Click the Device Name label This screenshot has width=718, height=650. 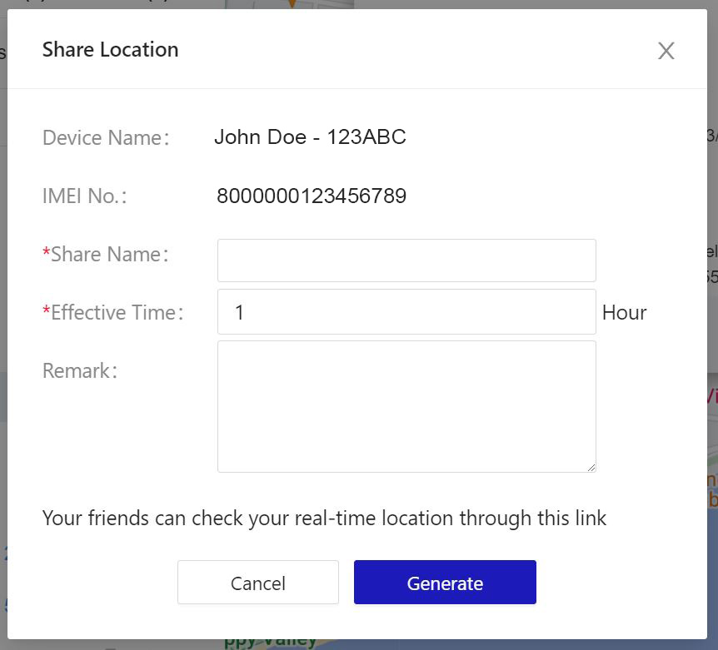[x=106, y=138]
